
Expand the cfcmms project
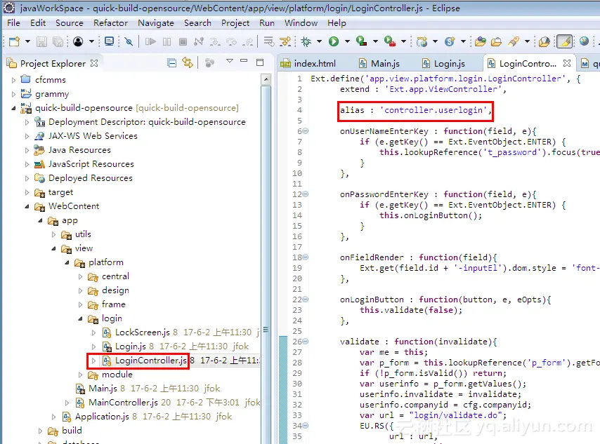tap(14, 80)
